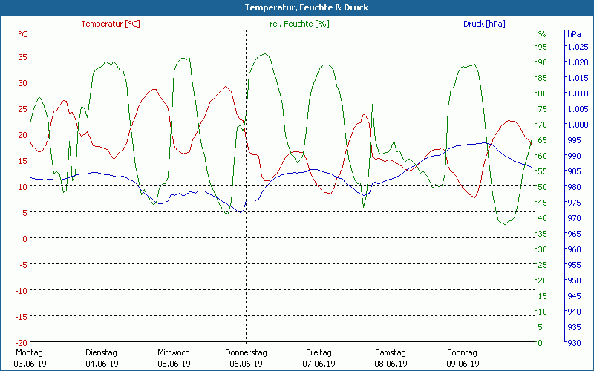
Task: Click the "975" pressure axis value
Action: tap(574, 203)
